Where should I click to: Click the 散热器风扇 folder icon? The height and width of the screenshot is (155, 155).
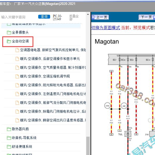[9, 129]
